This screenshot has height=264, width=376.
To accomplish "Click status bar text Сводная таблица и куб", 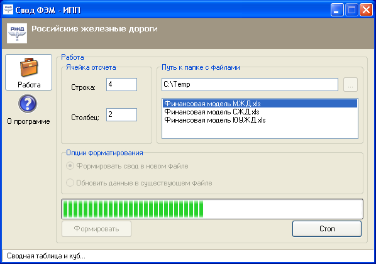I will click(x=46, y=256).
